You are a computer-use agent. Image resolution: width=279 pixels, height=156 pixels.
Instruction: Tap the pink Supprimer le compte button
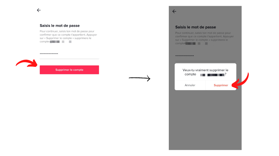[69, 70]
